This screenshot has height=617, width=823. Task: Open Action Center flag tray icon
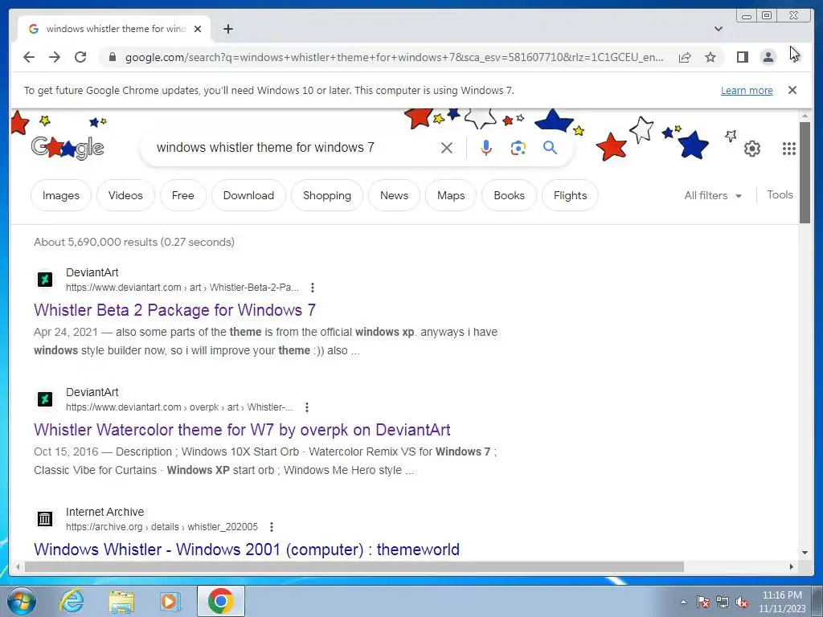coord(703,603)
